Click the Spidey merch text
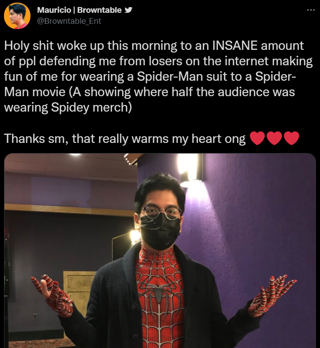This screenshot has width=320, height=348. pos(91,108)
